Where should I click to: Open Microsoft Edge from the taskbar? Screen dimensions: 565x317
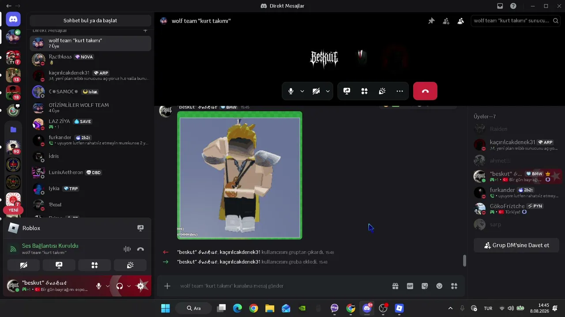pyautogui.click(x=237, y=308)
